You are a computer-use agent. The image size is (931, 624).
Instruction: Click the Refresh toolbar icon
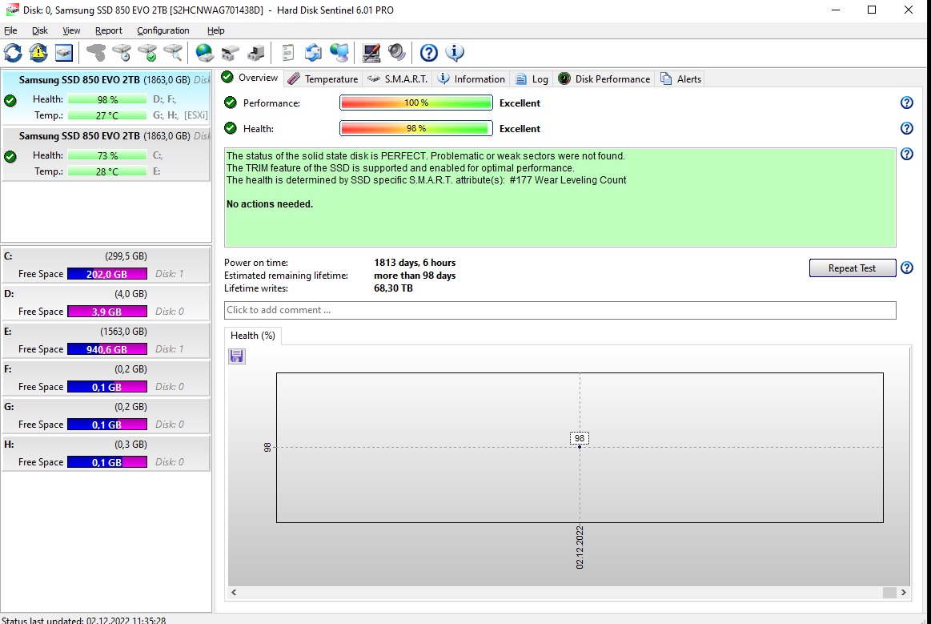pos(13,53)
